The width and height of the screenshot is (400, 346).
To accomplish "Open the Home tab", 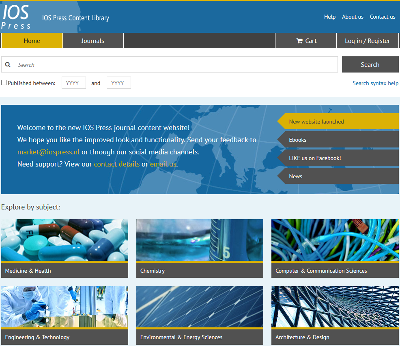I will 32,41.
